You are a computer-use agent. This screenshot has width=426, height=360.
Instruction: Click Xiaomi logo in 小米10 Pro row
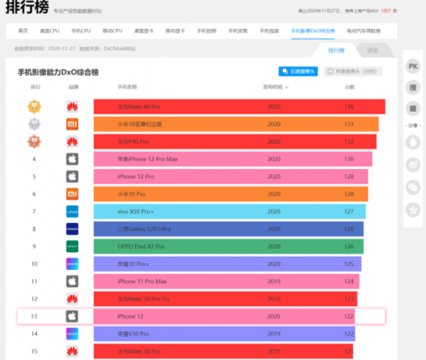[72, 194]
